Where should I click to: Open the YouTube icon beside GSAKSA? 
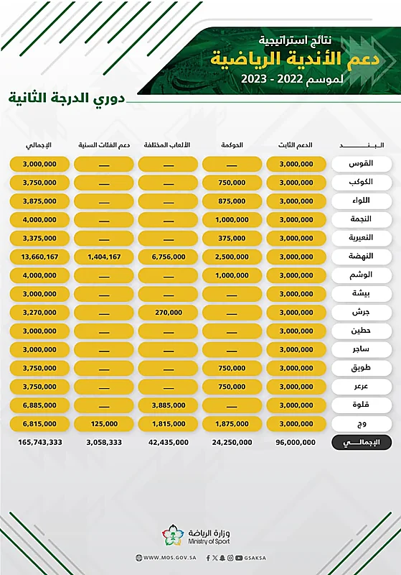click(x=239, y=558)
